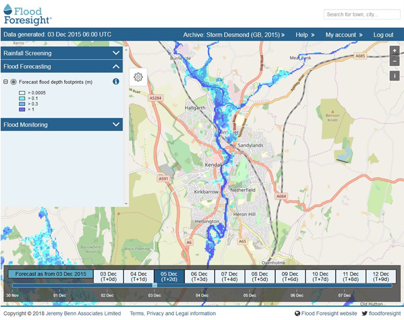The height and width of the screenshot is (320, 404).
Task: Open the Help menu
Action: tap(305, 35)
